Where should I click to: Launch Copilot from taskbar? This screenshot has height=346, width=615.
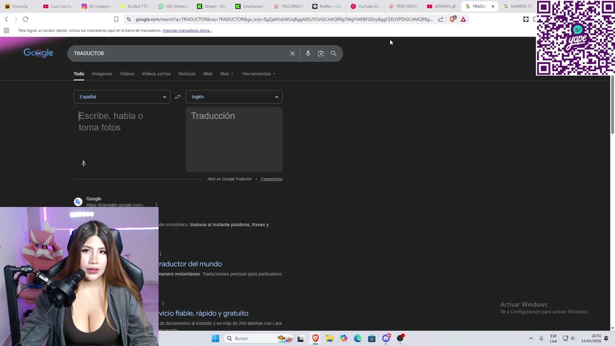coord(344,338)
